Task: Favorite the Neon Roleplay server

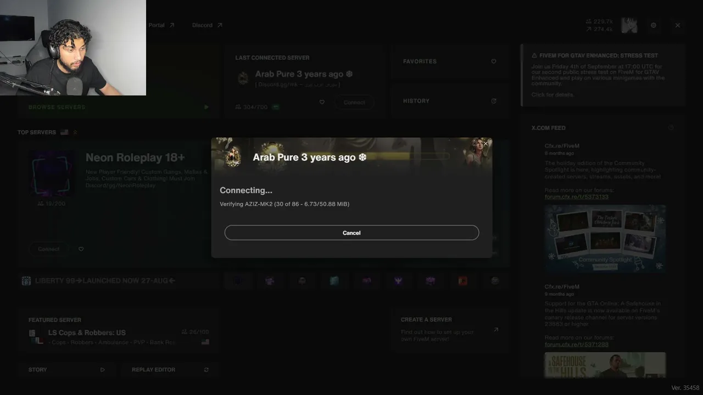Action: 81,249
